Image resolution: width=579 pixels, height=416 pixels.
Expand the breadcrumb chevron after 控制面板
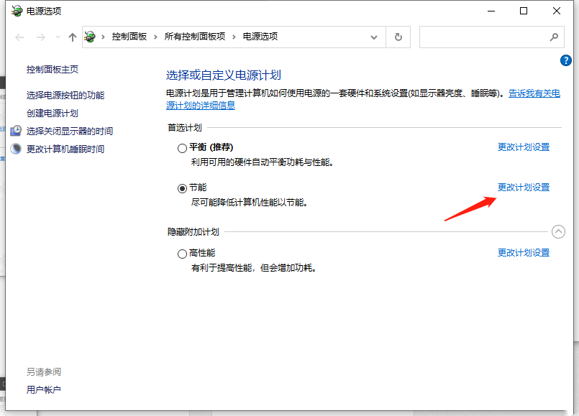(x=155, y=37)
